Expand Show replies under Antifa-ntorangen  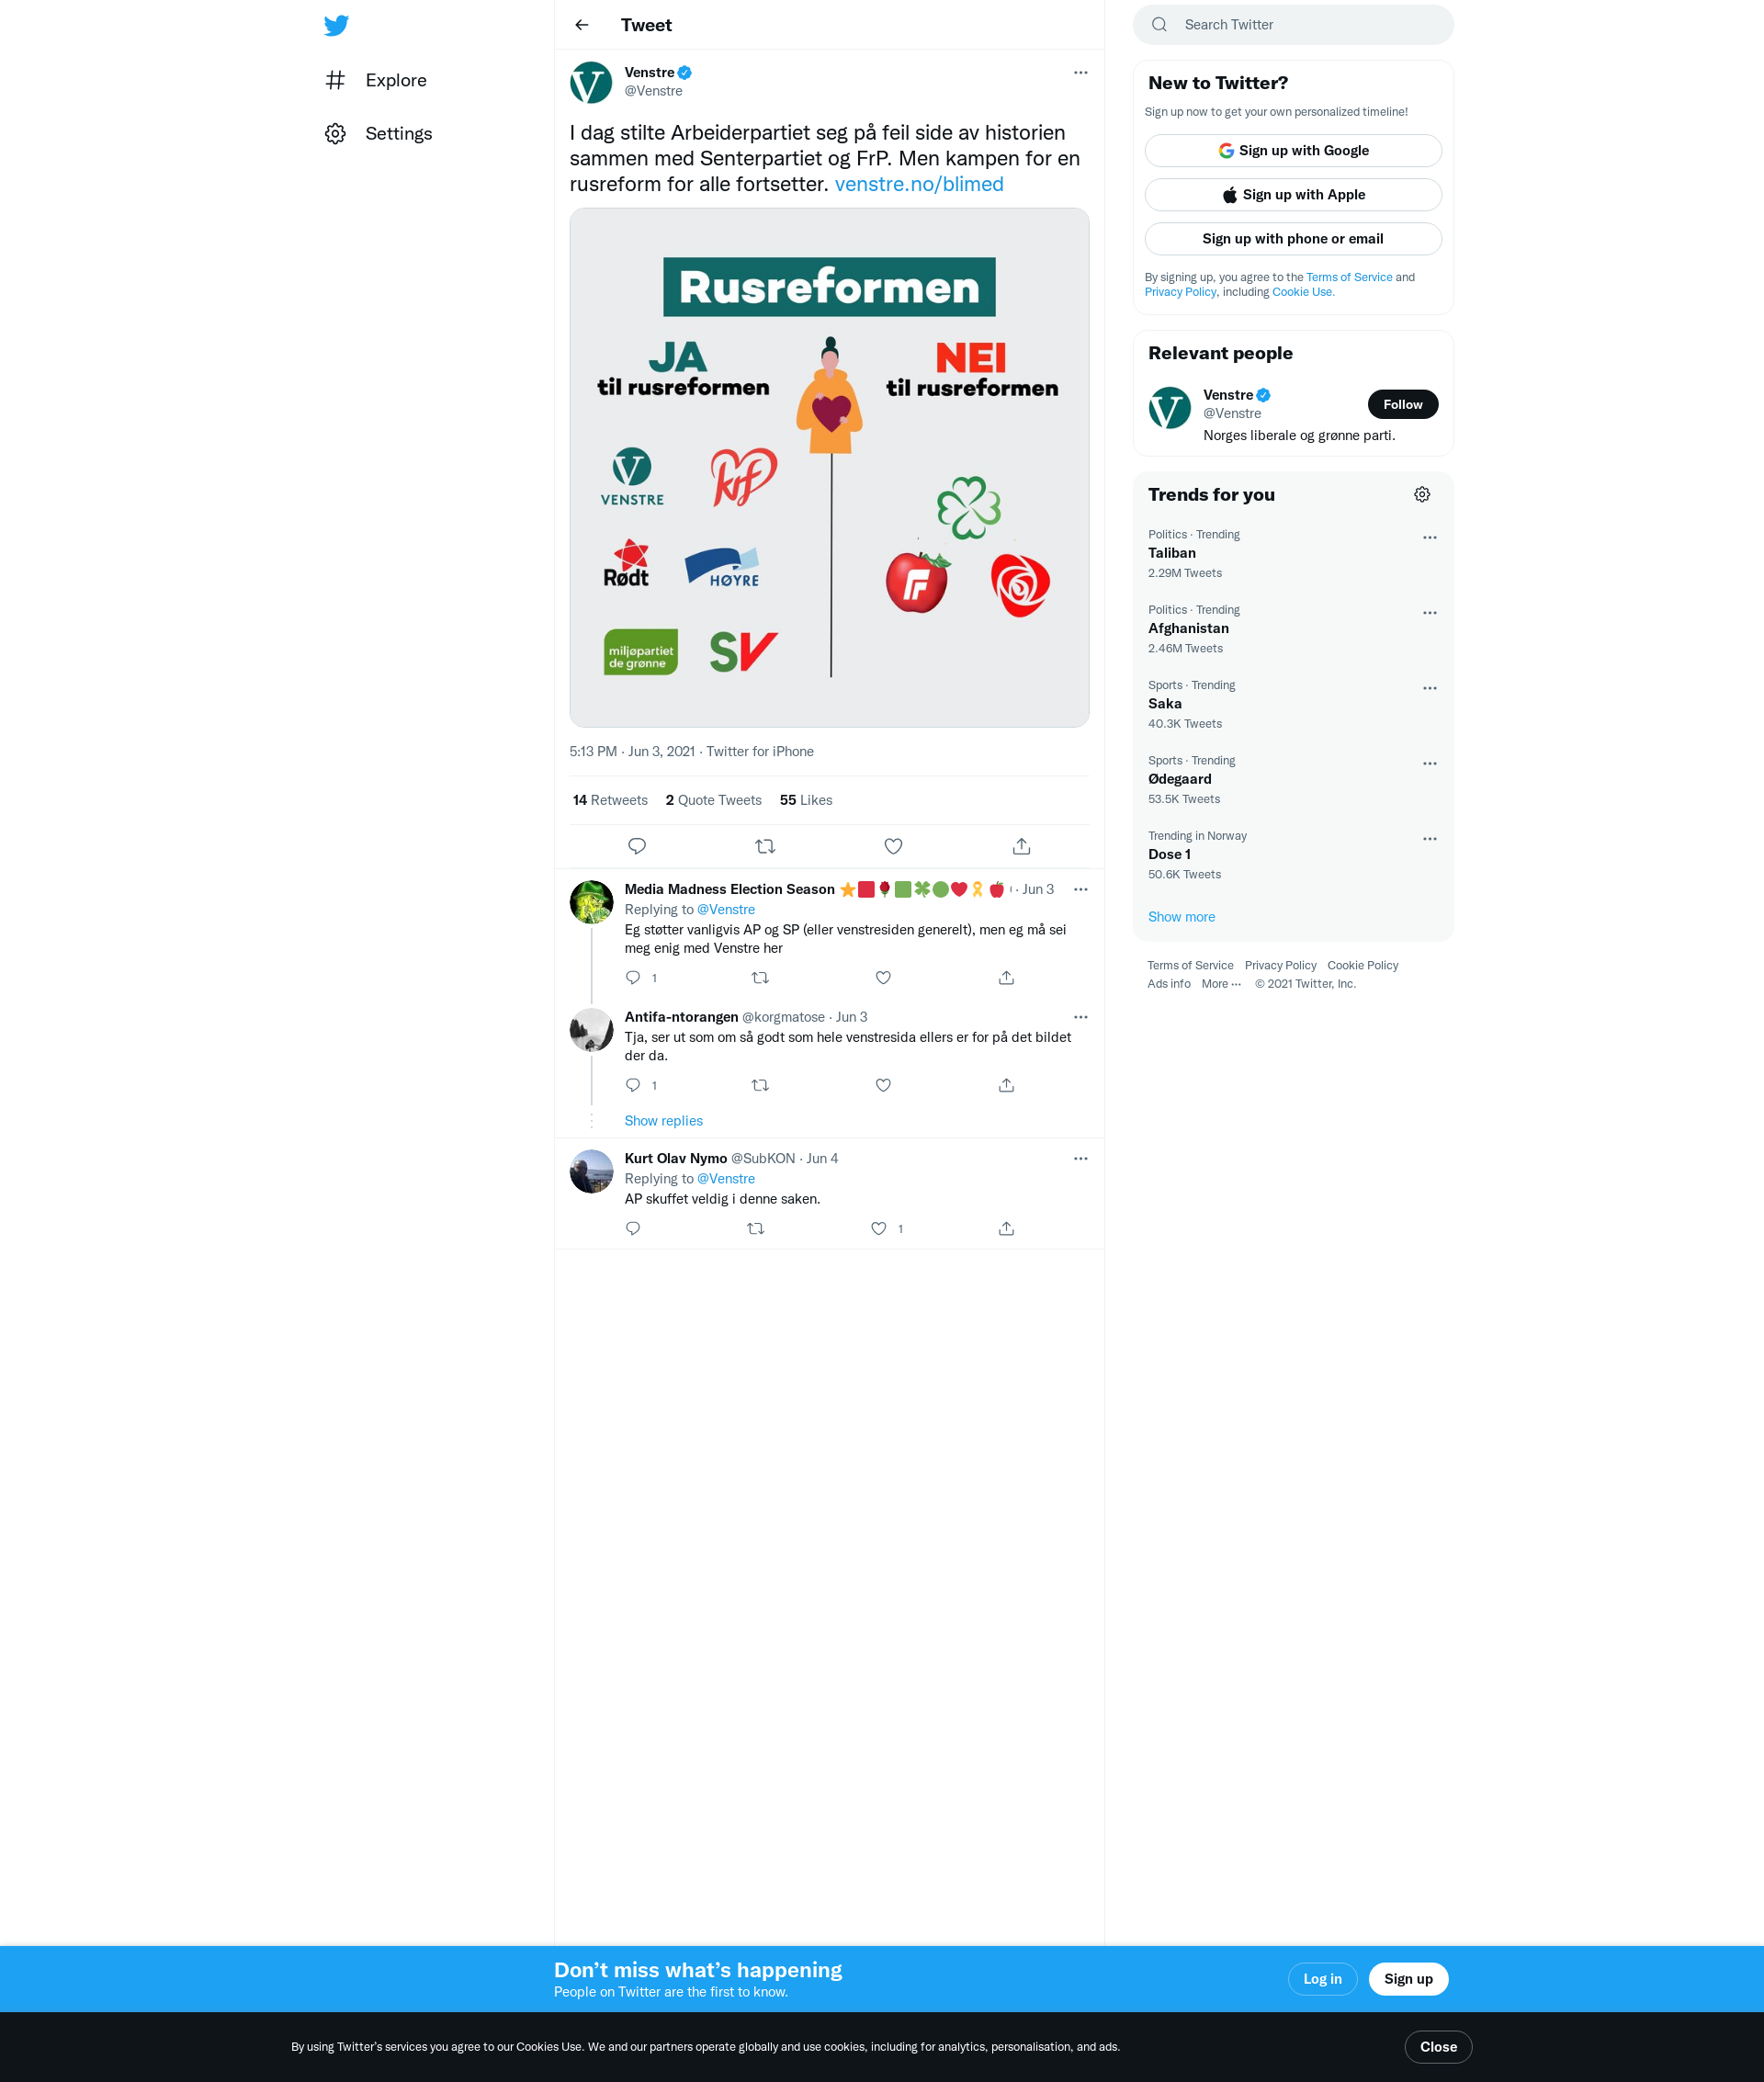[x=663, y=1121]
